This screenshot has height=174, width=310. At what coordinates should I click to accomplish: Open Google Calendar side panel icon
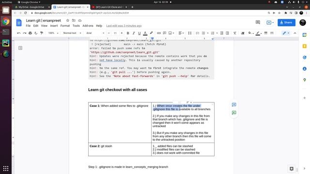click(x=305, y=35)
